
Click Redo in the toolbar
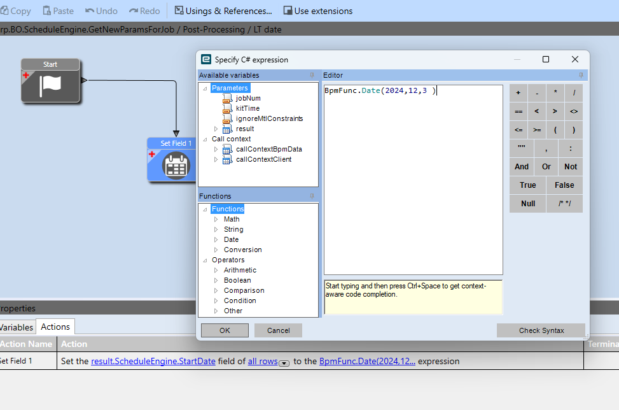tap(144, 11)
